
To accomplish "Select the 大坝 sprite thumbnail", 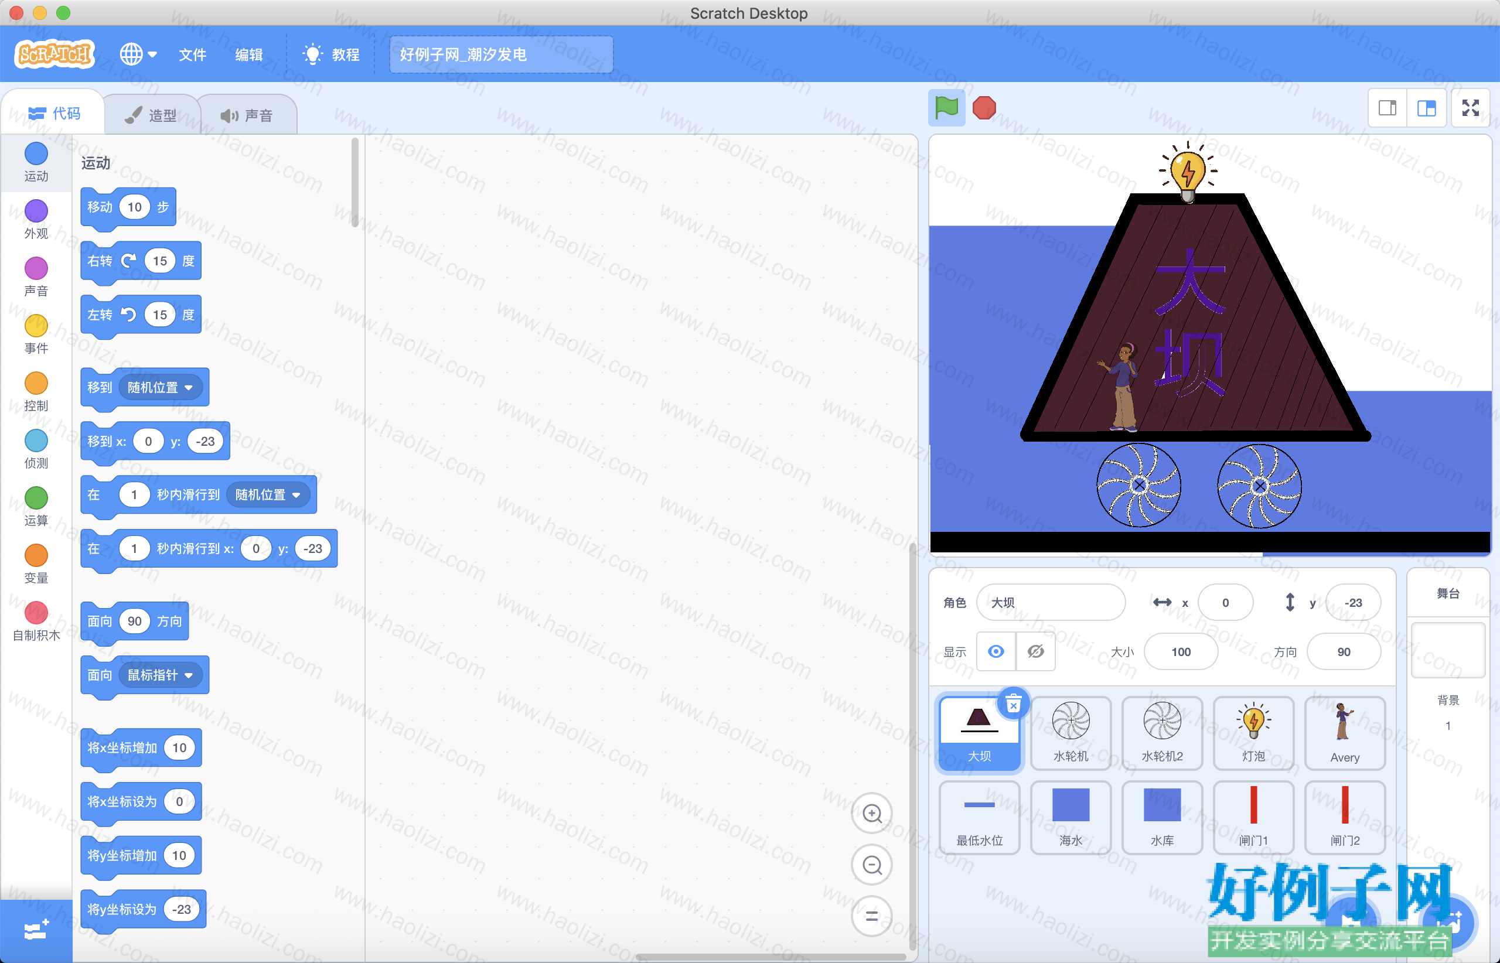I will point(980,733).
